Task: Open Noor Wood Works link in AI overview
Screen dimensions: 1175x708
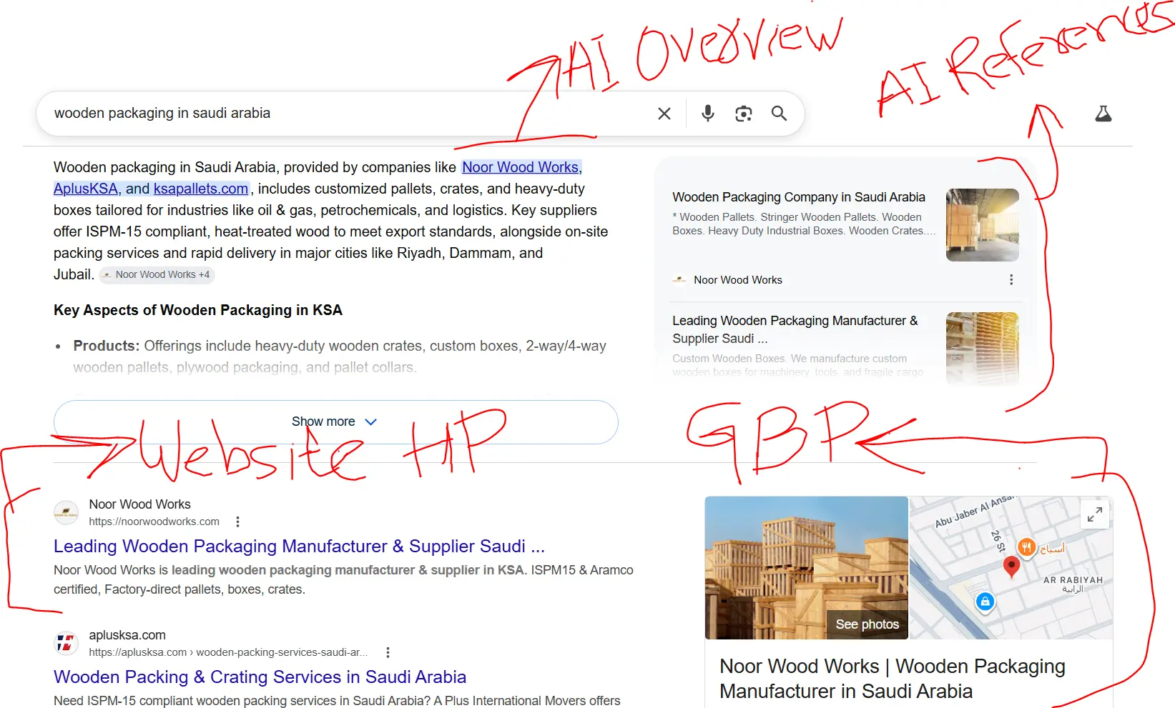Action: click(x=522, y=167)
